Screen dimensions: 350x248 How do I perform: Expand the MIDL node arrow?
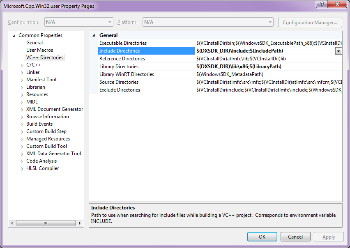pos(22,102)
